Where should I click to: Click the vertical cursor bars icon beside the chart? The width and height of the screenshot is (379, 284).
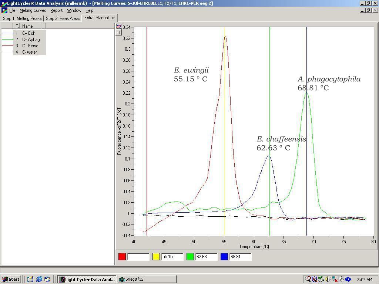point(118,33)
